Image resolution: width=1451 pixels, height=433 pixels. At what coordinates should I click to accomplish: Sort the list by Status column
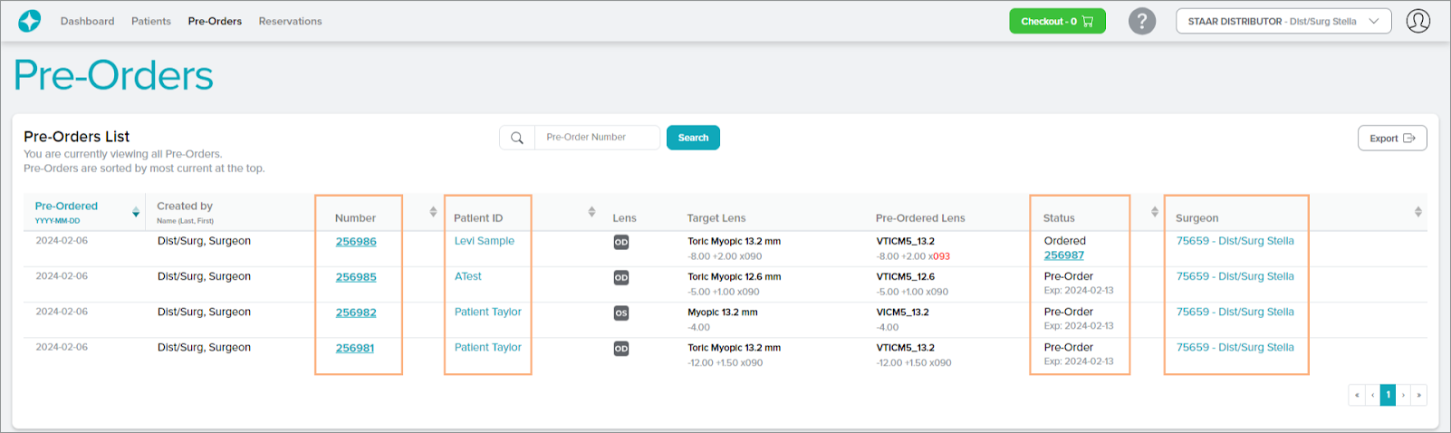point(1154,212)
